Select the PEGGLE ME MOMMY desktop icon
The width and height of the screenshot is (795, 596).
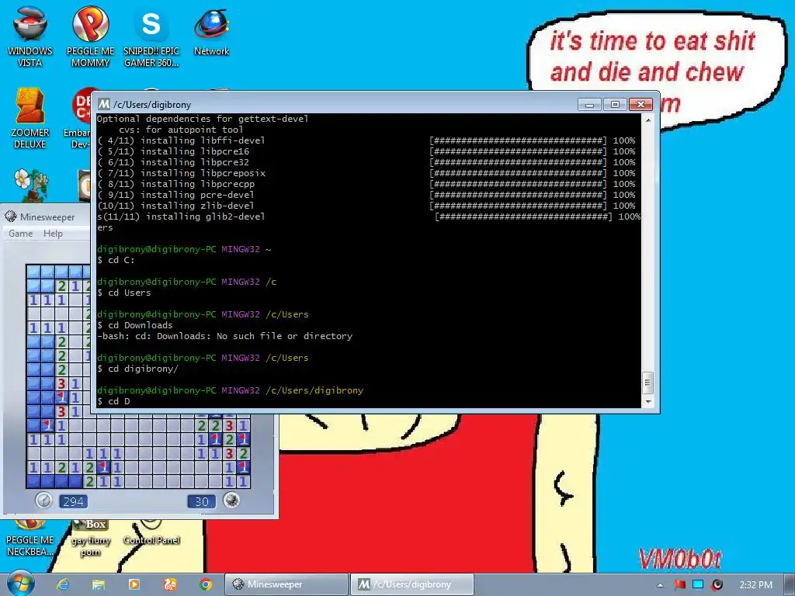(90, 37)
